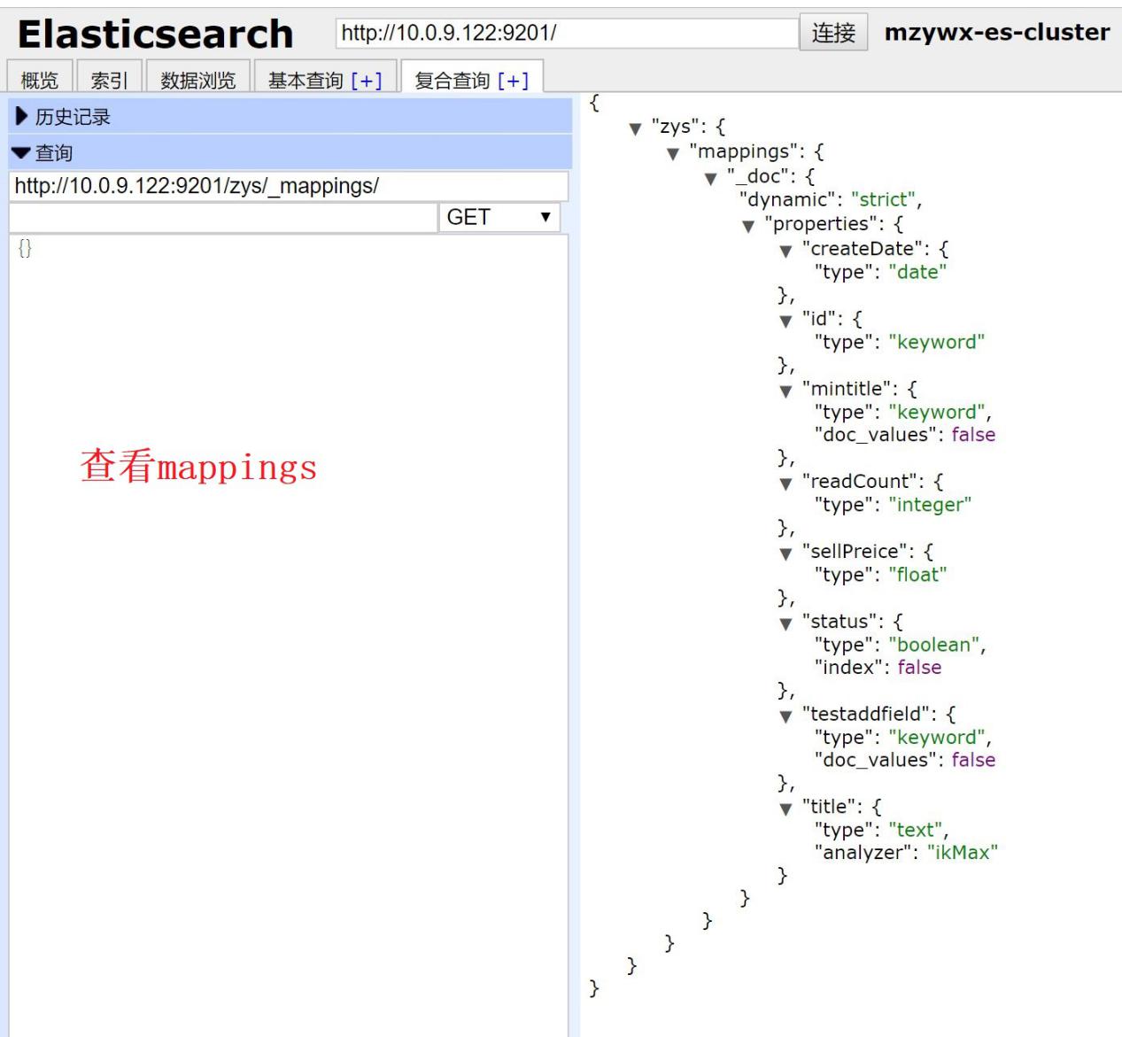This screenshot has width=1122, height=1037.
Task: Collapse the "mappings" node triangle
Action: (673, 154)
